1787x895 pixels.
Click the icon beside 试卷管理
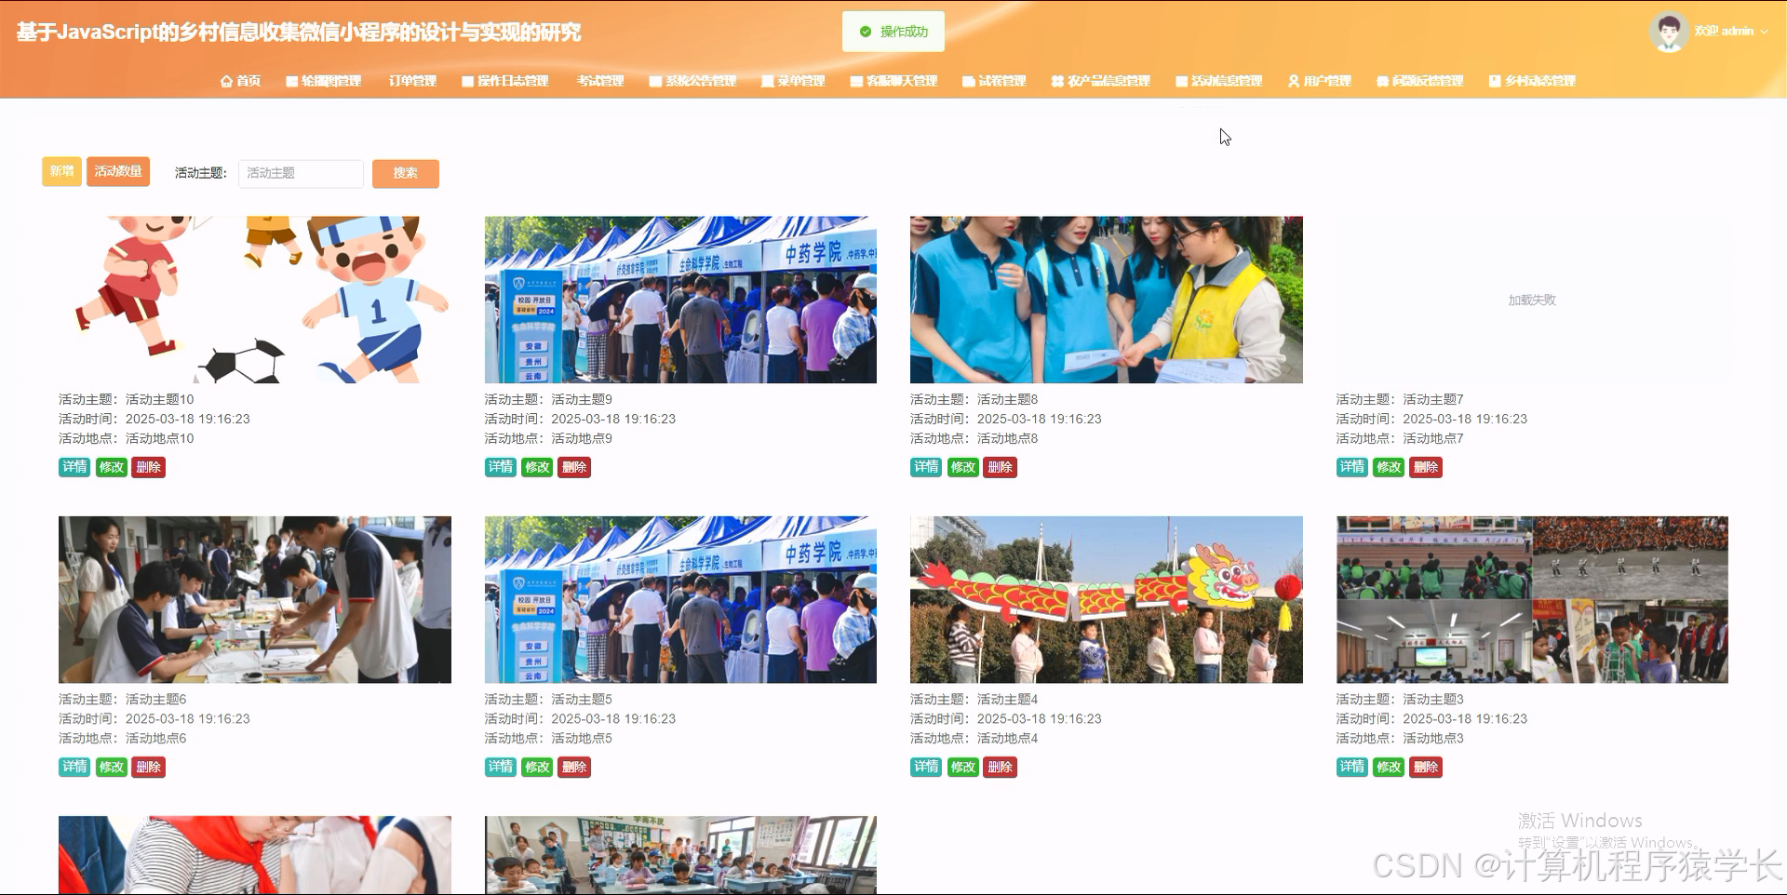[x=968, y=82]
